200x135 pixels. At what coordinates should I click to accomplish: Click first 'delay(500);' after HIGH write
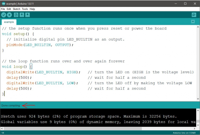[x=19, y=77]
